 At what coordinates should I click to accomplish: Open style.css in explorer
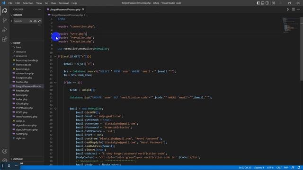click(20, 138)
